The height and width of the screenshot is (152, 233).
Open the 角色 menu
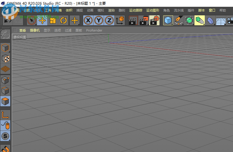pyautogui.click(x=166, y=10)
